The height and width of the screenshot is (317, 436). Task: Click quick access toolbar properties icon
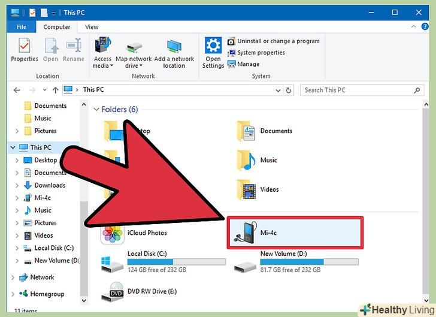[x=32, y=13]
